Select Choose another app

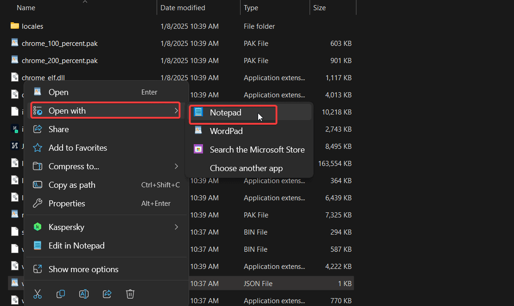(250, 168)
